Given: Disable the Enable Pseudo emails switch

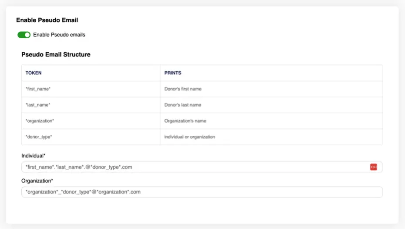Looking at the screenshot, I should pyautogui.click(x=24, y=35).
